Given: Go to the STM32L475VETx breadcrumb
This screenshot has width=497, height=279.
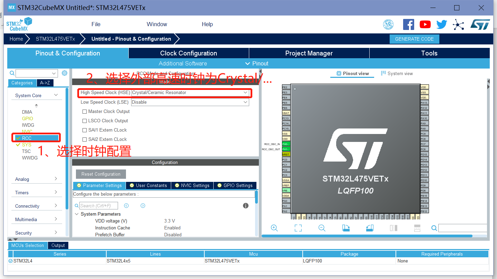Looking at the screenshot, I should (56, 39).
